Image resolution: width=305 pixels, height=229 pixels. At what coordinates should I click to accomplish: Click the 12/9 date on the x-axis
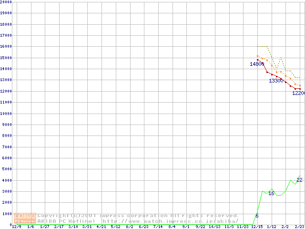coord(16,227)
